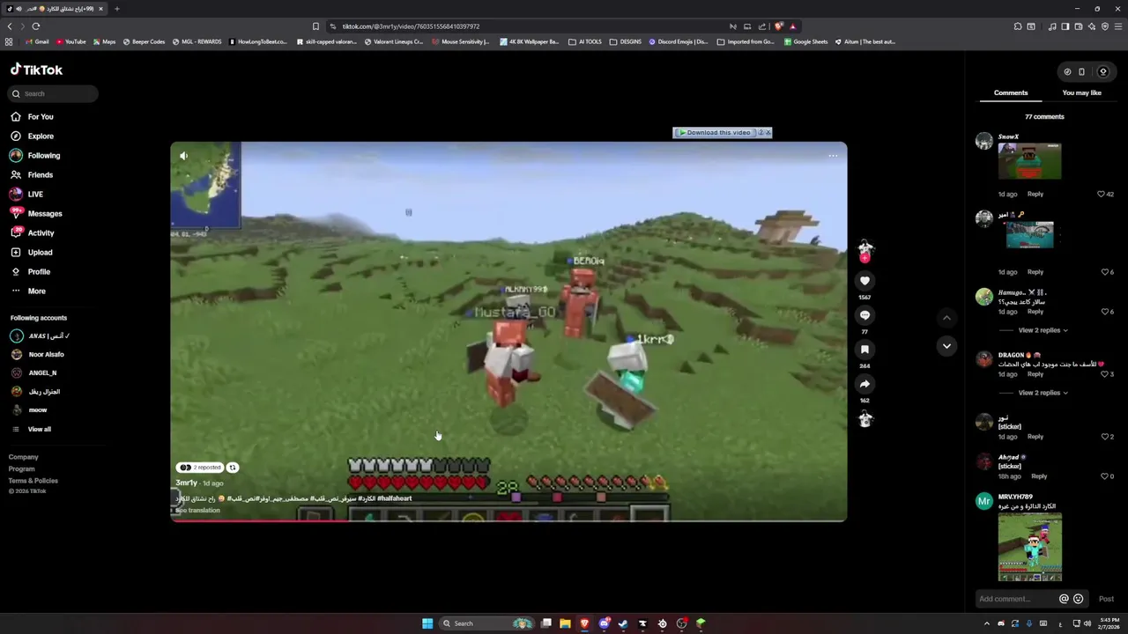Open Terms & Policies link
The image size is (1128, 634).
[x=33, y=481]
